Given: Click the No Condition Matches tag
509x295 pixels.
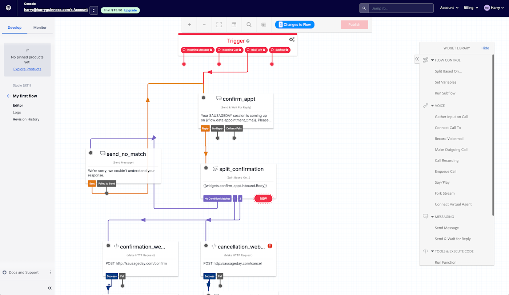Looking at the screenshot, I should (x=217, y=199).
